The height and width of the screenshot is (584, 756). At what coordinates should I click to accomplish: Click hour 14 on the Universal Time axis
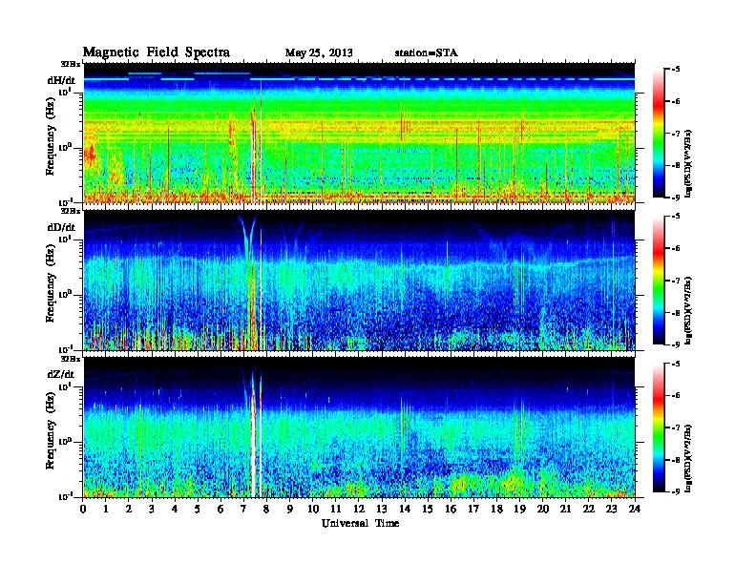click(x=405, y=509)
